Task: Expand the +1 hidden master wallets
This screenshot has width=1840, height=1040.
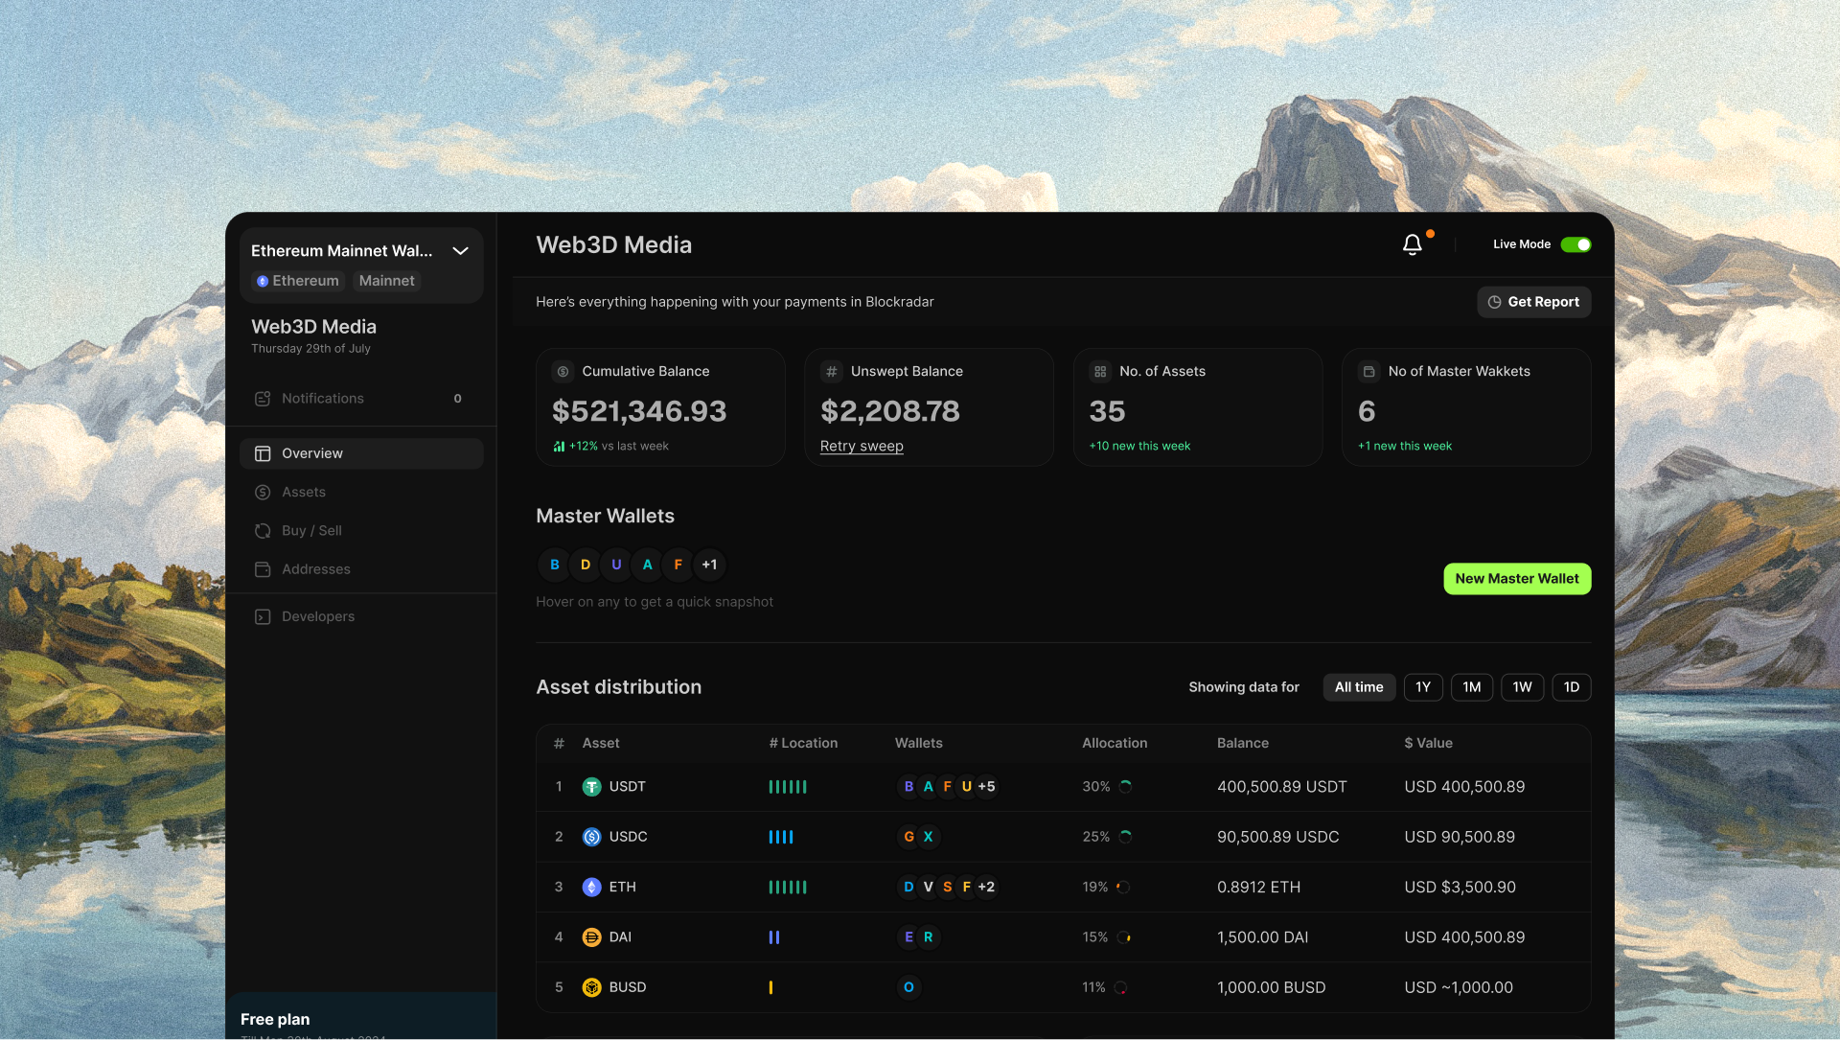Action: coord(709,565)
